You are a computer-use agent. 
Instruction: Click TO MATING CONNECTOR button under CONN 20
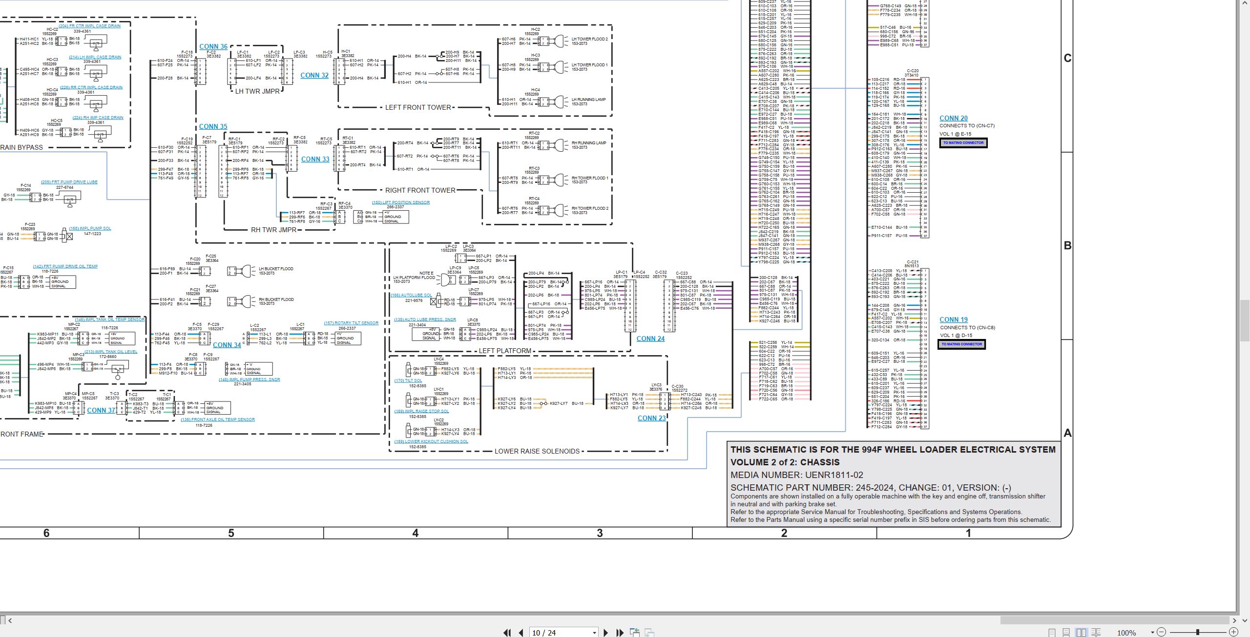click(x=963, y=143)
